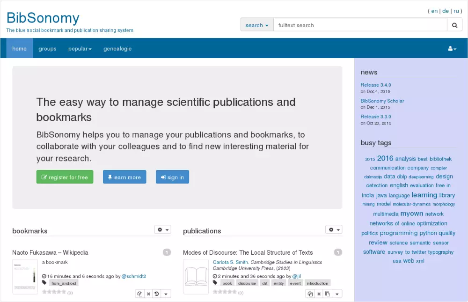Select the xml busy tag

(420, 261)
